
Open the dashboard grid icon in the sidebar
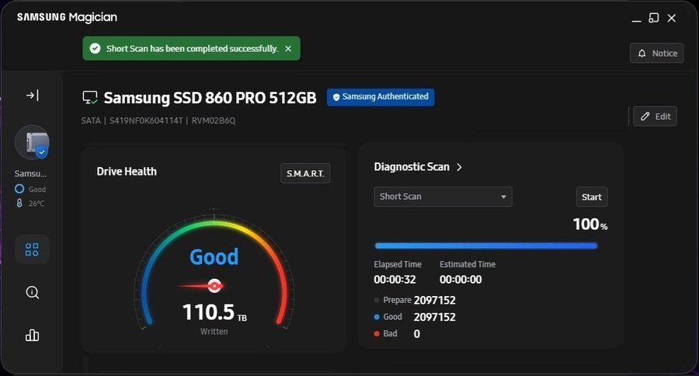pyautogui.click(x=32, y=249)
